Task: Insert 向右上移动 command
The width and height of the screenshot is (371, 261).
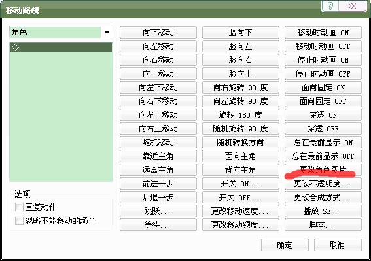Action: coord(158,128)
